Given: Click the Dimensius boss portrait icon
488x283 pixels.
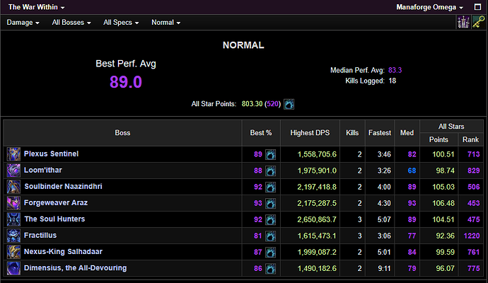Looking at the screenshot, I should click(13, 268).
